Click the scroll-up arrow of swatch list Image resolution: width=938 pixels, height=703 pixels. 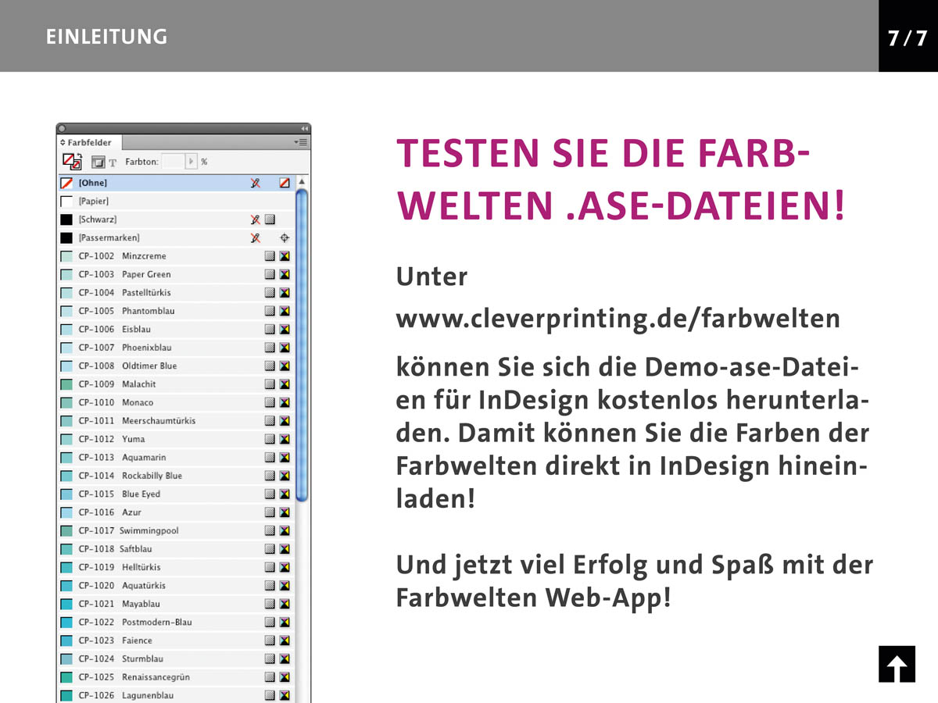pos(302,182)
